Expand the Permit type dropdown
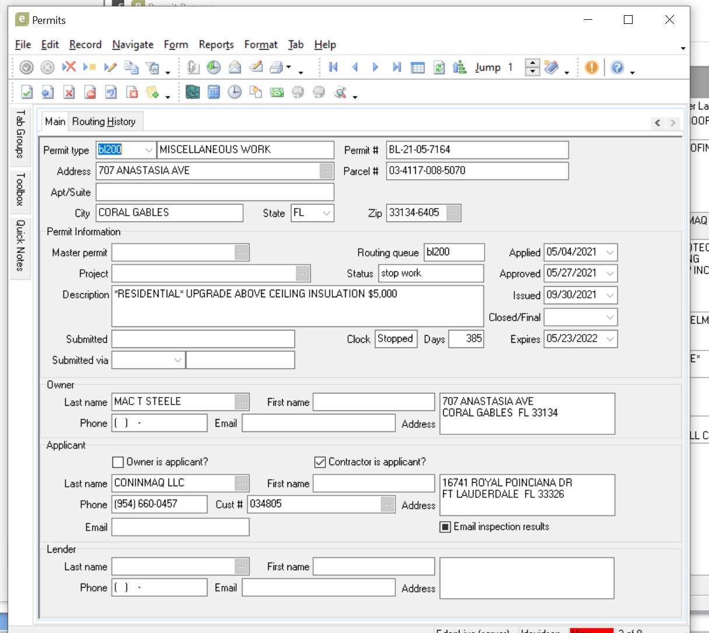Viewport: 709px width, 633px height. (x=149, y=150)
